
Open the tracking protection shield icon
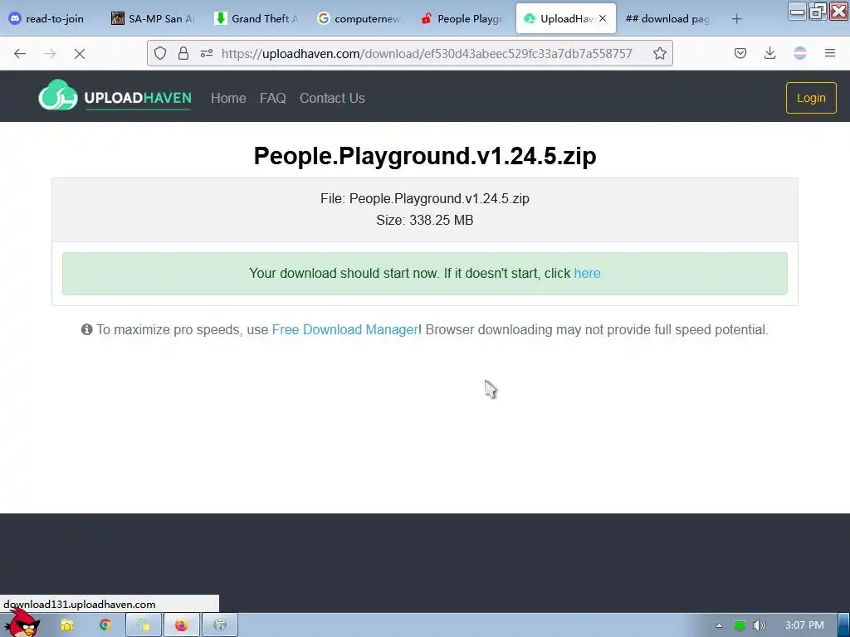[x=160, y=53]
